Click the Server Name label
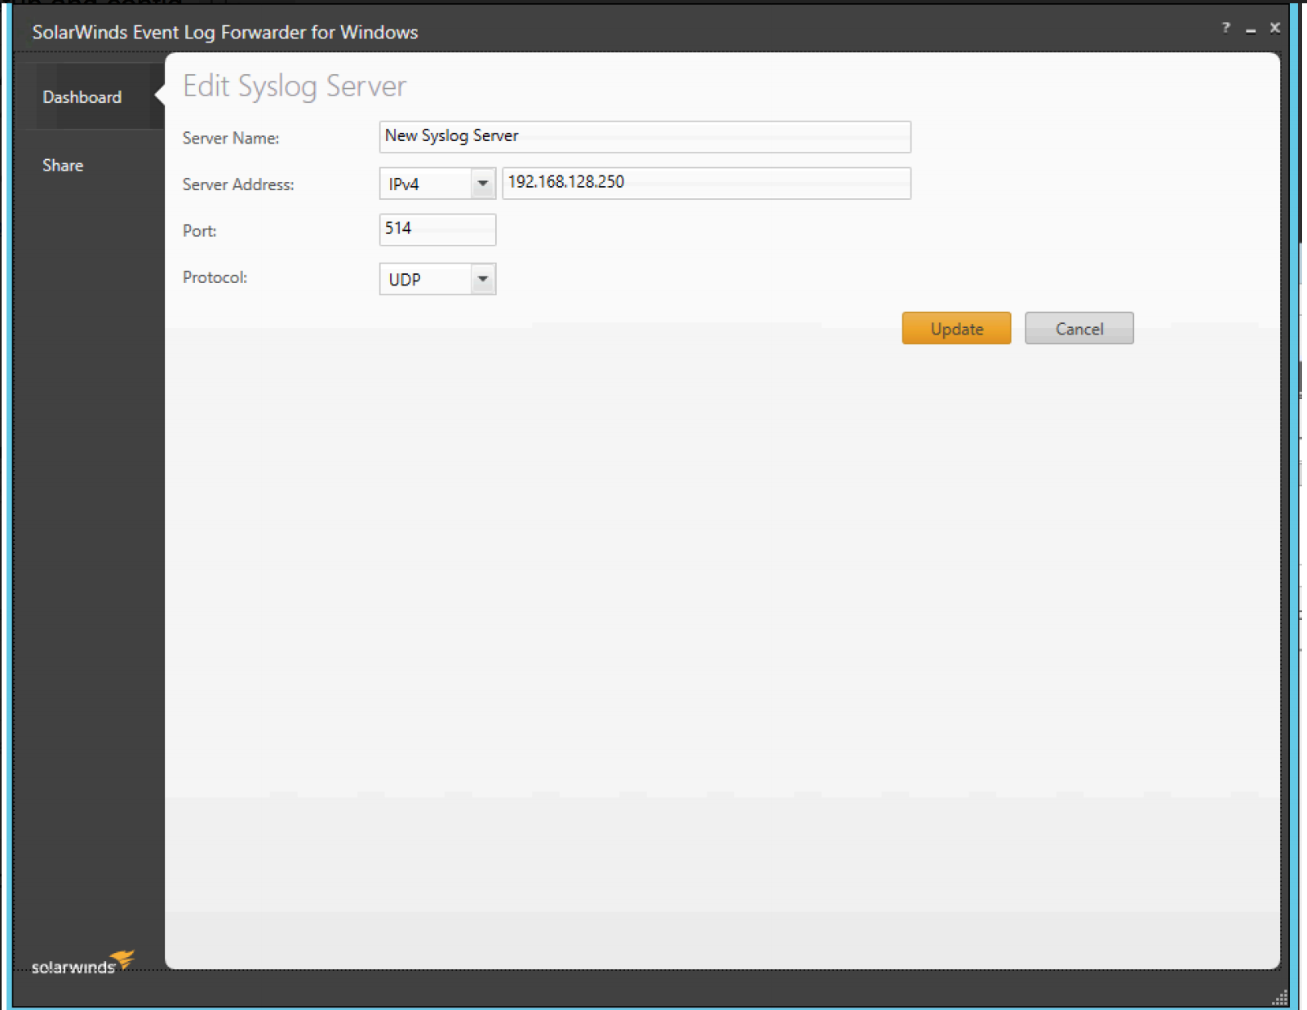The image size is (1307, 1010). pos(231,138)
